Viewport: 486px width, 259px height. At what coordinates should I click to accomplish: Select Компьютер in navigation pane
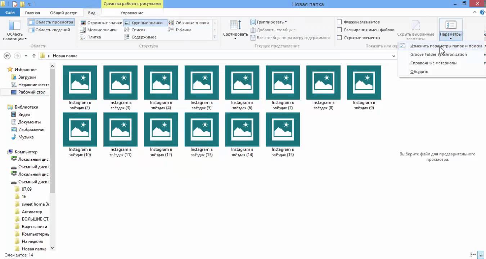26,152
